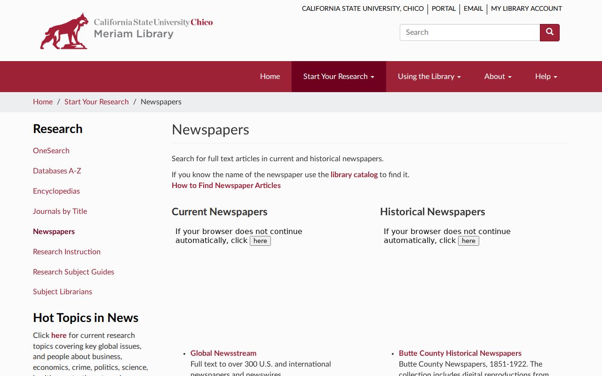Open the Help dropdown menu

pos(546,77)
